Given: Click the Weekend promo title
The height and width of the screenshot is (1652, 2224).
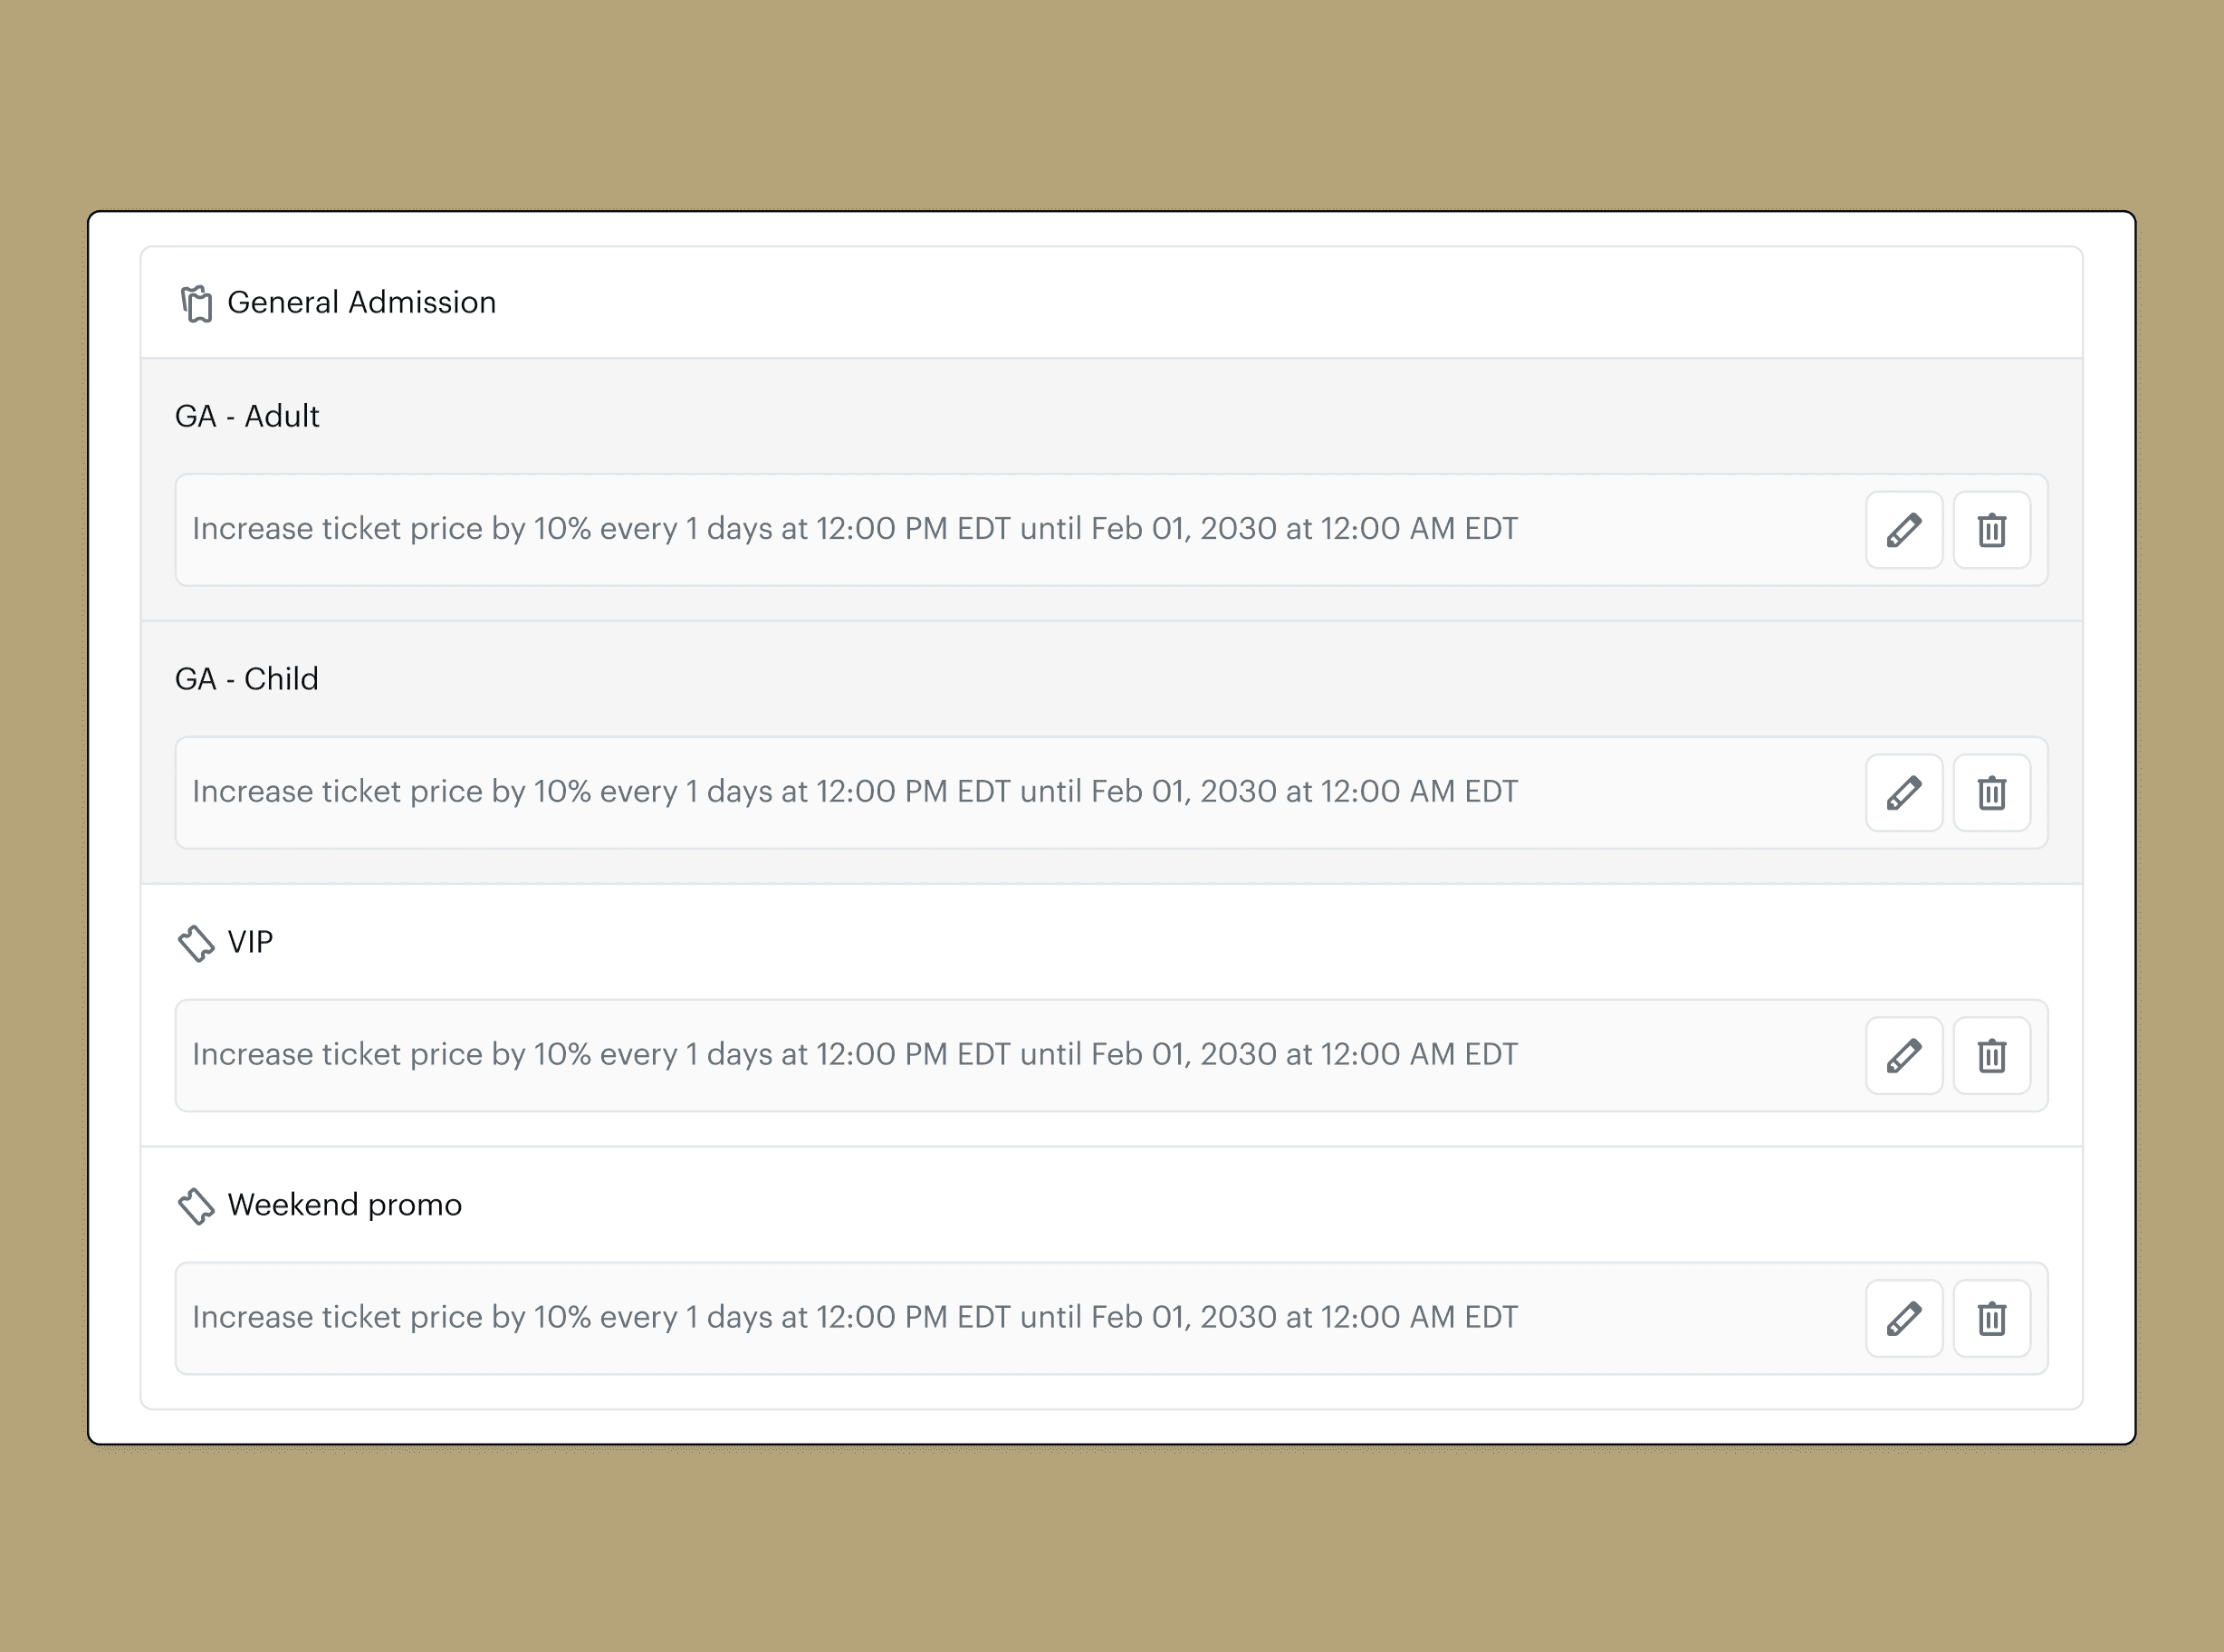Looking at the screenshot, I should pyautogui.click(x=344, y=1205).
